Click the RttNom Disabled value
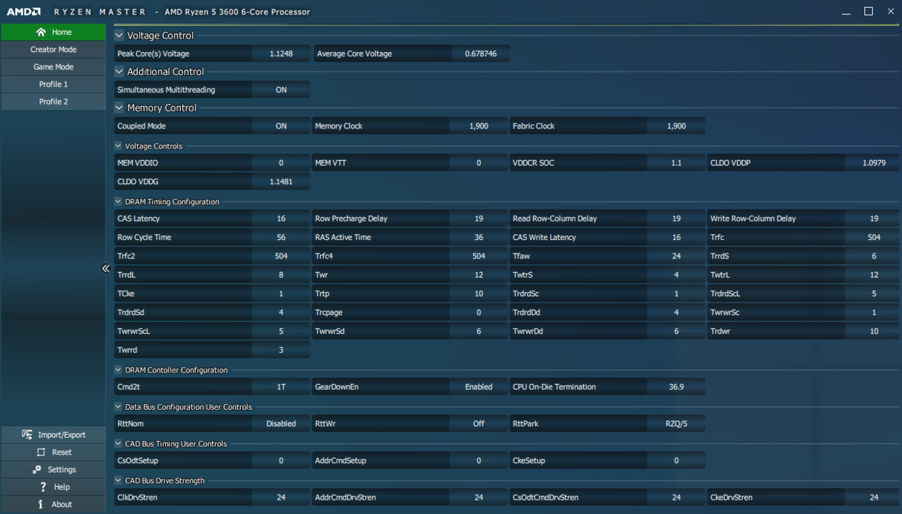 tap(281, 423)
